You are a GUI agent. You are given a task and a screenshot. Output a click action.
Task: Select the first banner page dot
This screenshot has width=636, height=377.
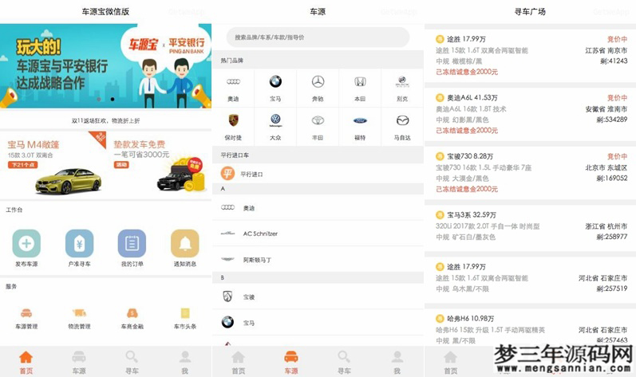point(99,99)
